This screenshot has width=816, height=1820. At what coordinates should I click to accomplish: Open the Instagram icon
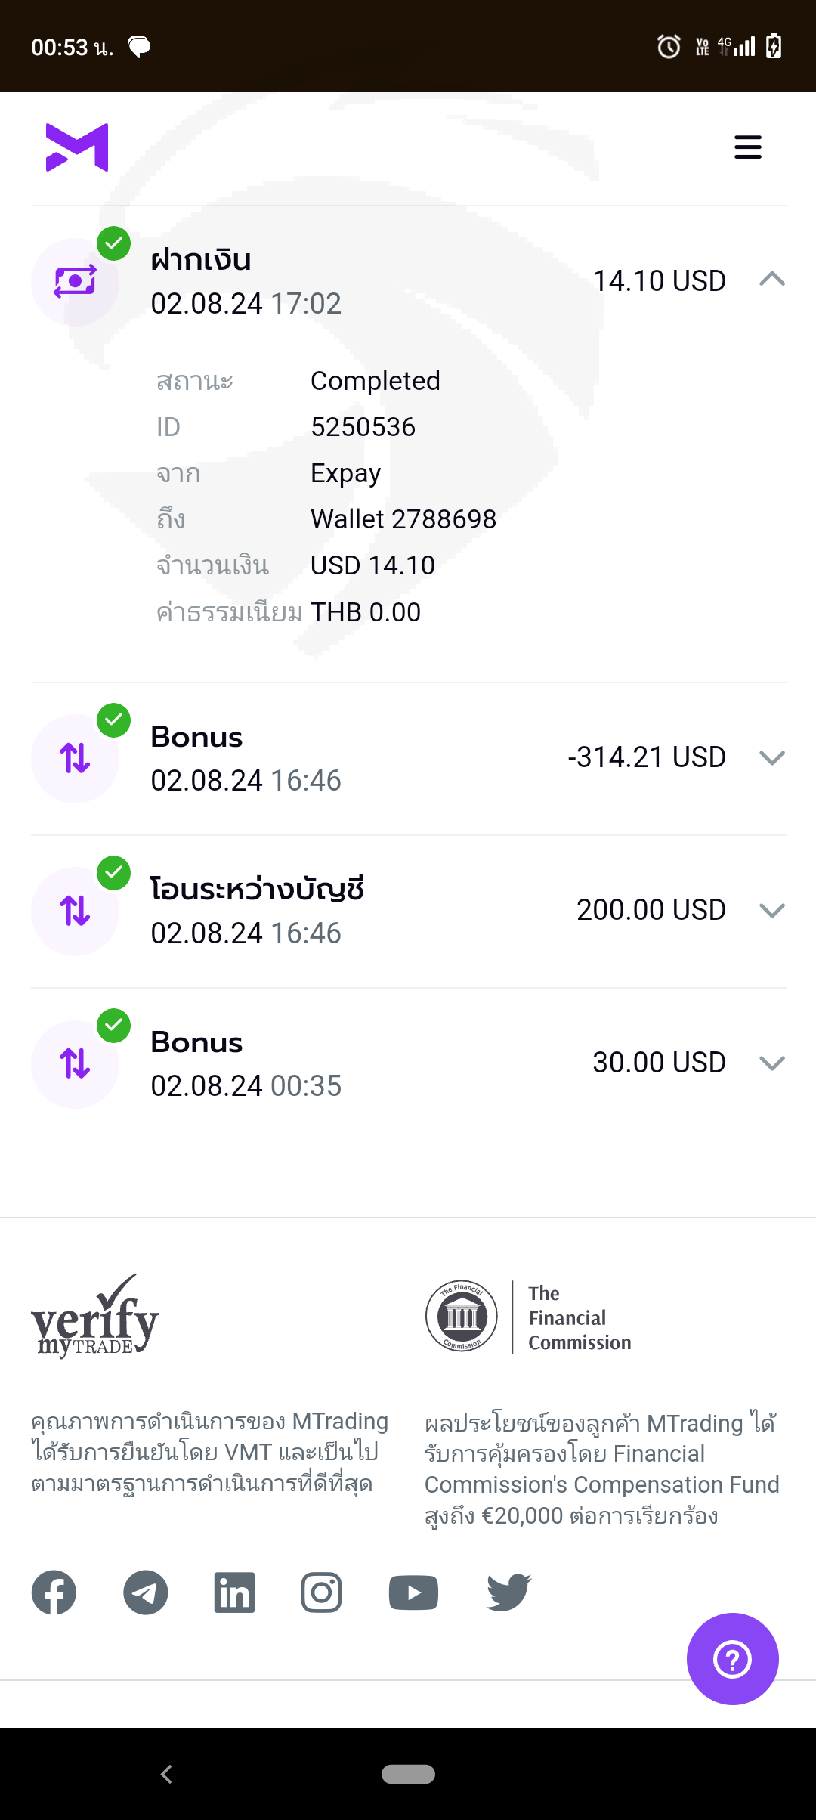point(321,1592)
